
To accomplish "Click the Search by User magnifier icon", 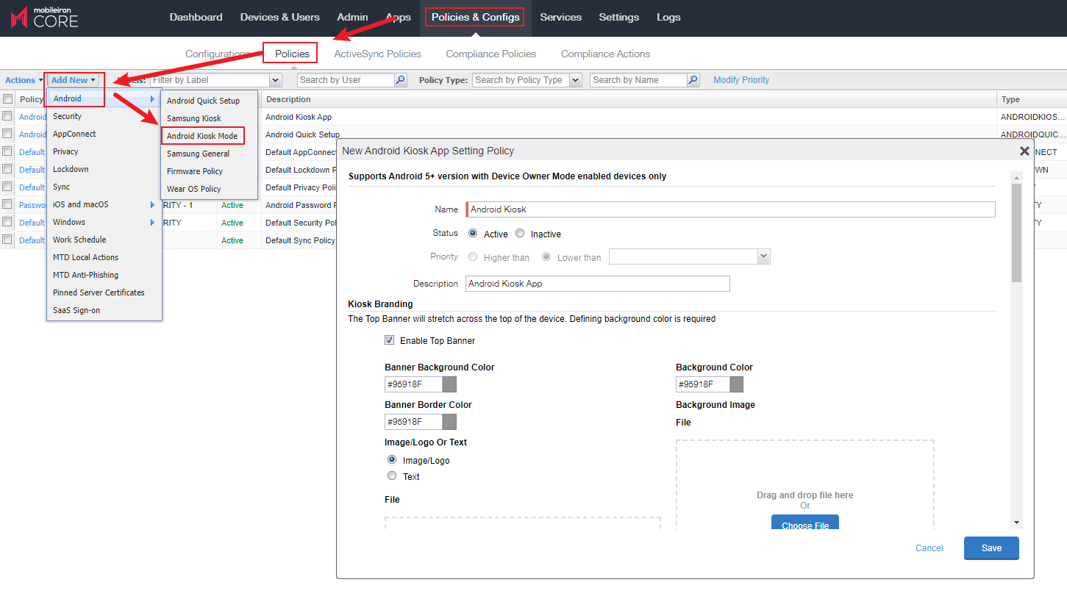I will click(x=401, y=80).
